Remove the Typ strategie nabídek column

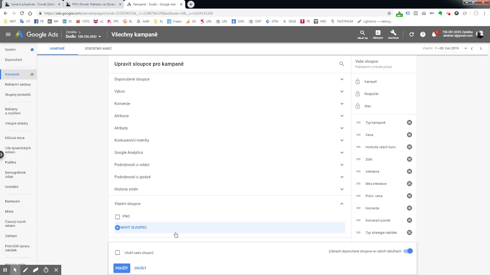(x=409, y=233)
